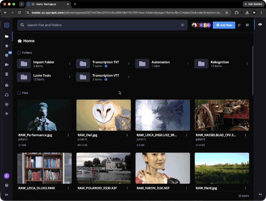The image size is (266, 201).
Task: Open the Trash bin in sidebar
Action: [7, 74]
